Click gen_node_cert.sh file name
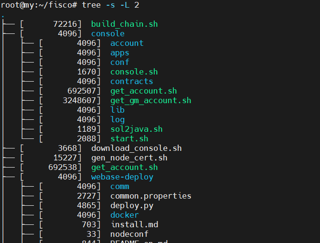 [129, 158]
